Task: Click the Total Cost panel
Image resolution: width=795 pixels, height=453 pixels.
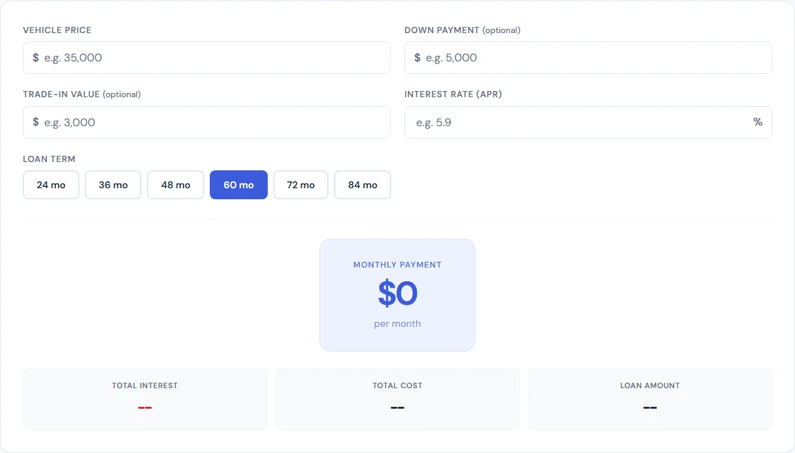Action: click(x=397, y=399)
